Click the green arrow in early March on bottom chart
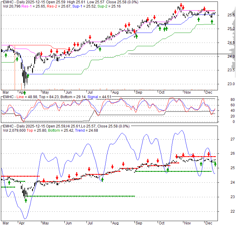The height and width of the screenshot is (225, 236). (9, 182)
